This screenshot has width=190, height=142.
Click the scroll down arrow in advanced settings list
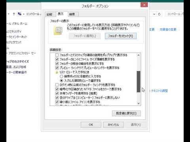point(139,103)
